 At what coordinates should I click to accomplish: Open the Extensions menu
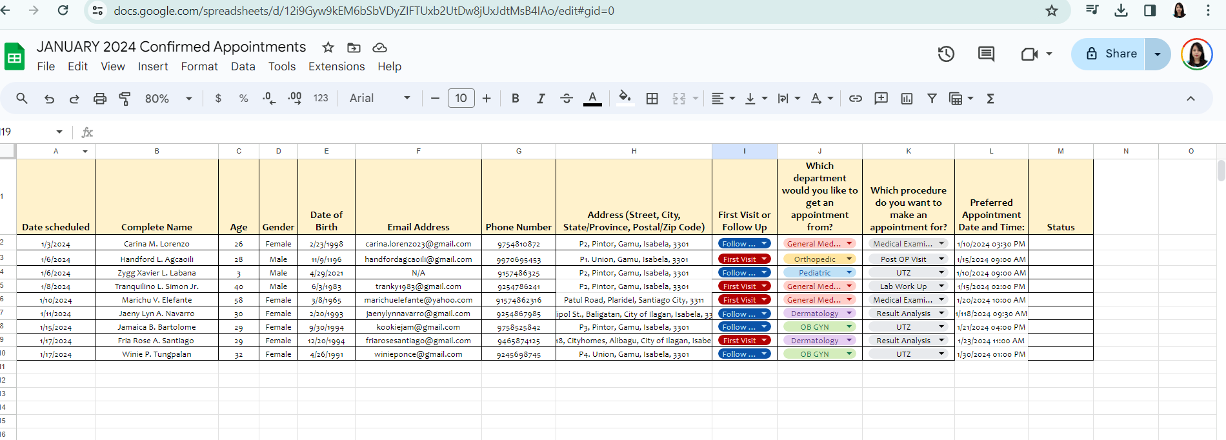[x=336, y=66]
